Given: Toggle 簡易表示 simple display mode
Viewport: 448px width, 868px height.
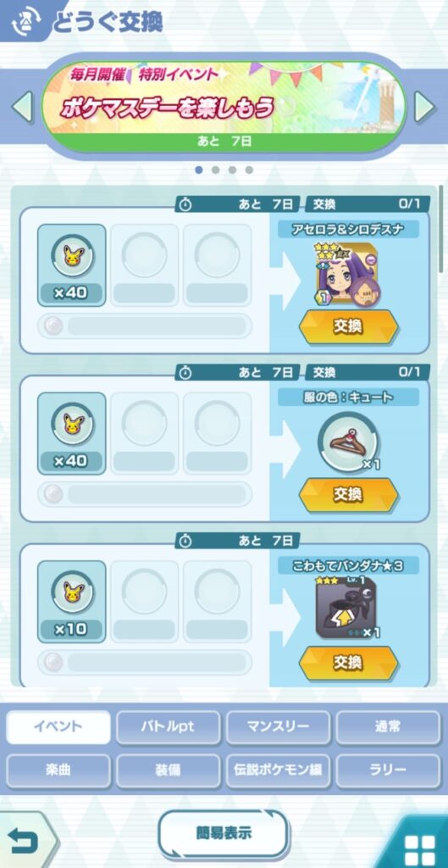Looking at the screenshot, I should pyautogui.click(x=224, y=833).
